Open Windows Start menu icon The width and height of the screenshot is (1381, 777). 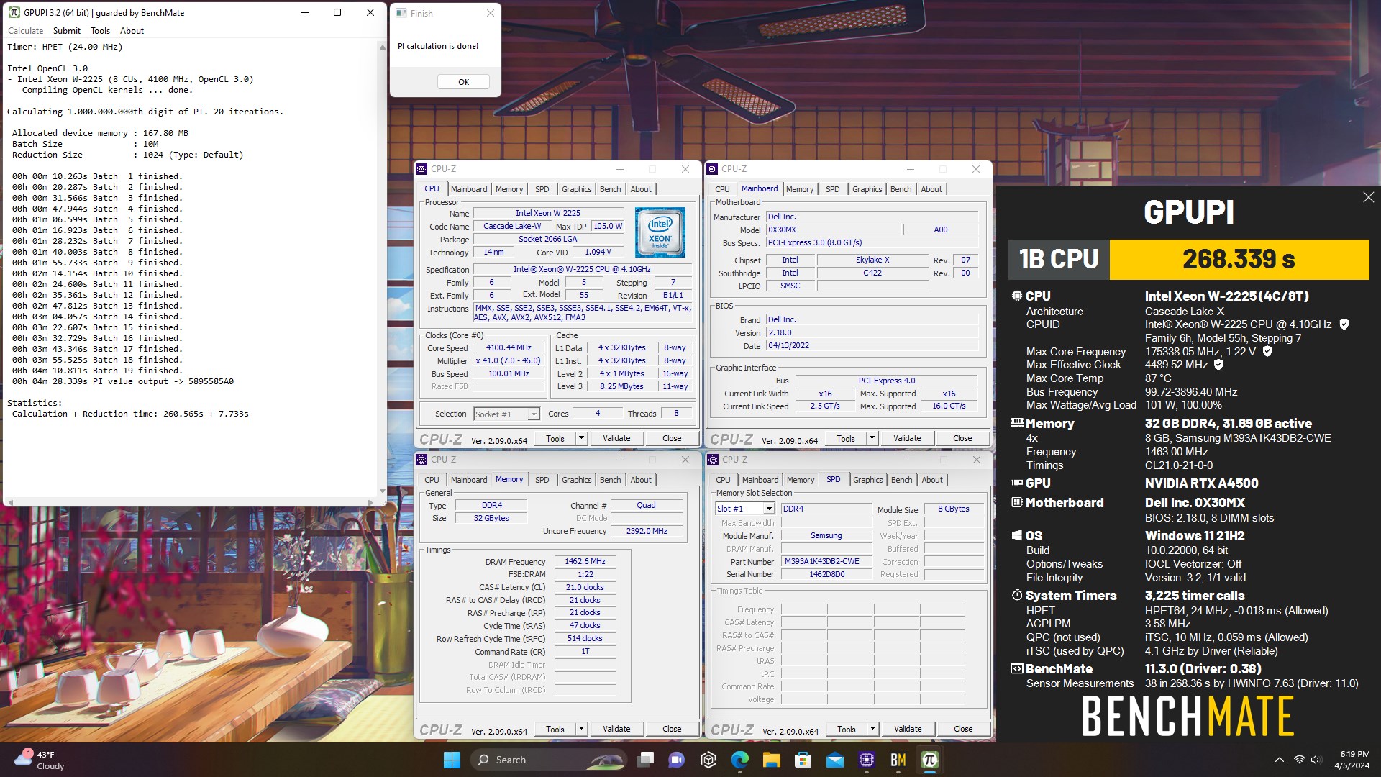click(x=452, y=760)
